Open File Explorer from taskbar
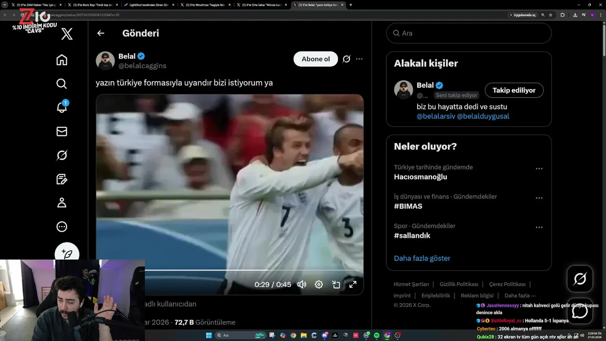Image resolution: width=606 pixels, height=341 pixels. point(303,335)
